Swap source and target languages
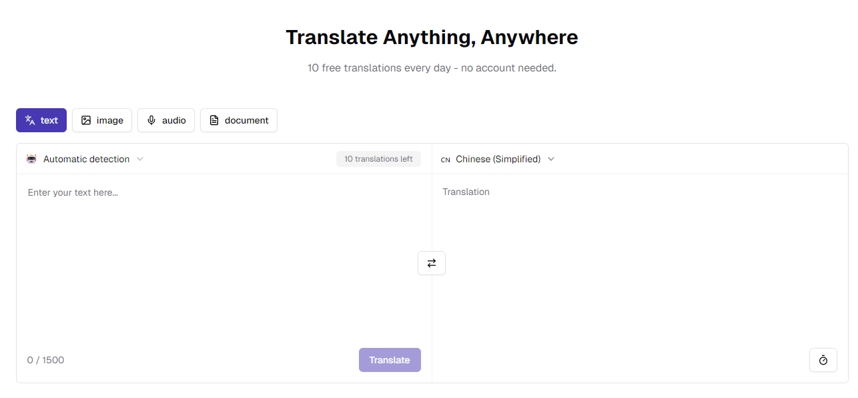 point(432,263)
